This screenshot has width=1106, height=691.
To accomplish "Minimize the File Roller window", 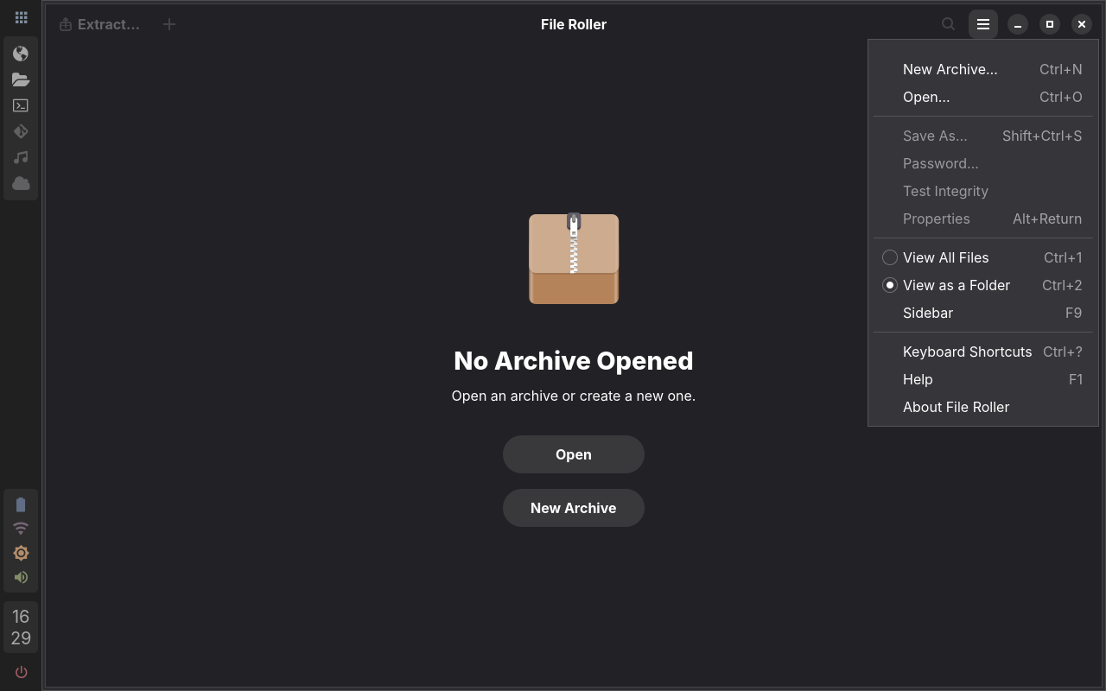I will (x=1018, y=24).
